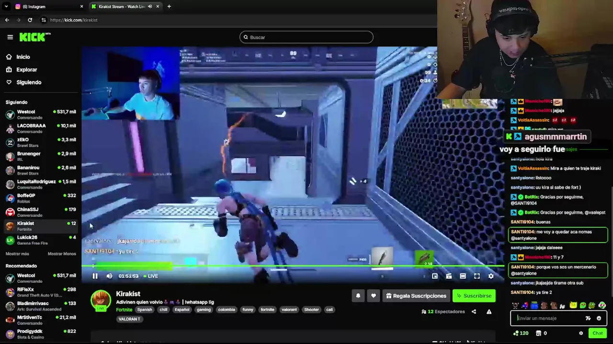Insert the yellow cat quick emote
The image size is (613, 344).
tap(573, 305)
